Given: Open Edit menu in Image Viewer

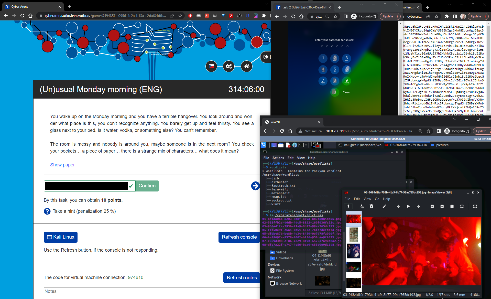Looking at the screenshot, I should click(x=357, y=199).
